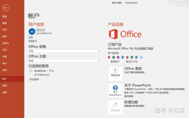189x118 pixels.
Task: Open the 共享 sidebar entry
Action: click(x=4, y=57)
